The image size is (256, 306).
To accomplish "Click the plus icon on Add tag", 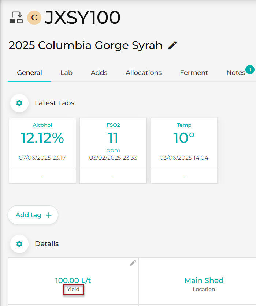I will click(48, 215).
